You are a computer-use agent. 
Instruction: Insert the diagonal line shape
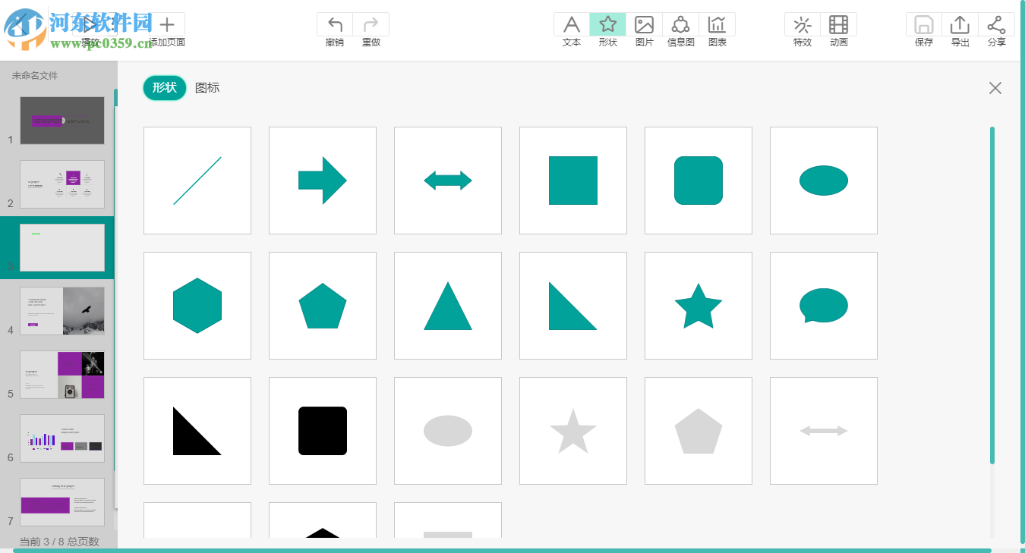pyautogui.click(x=197, y=181)
